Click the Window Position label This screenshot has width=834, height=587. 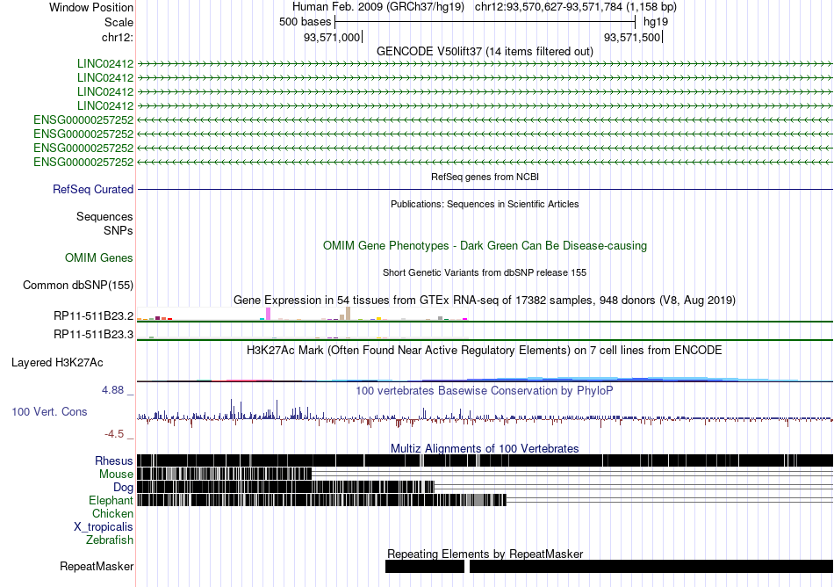pos(91,7)
